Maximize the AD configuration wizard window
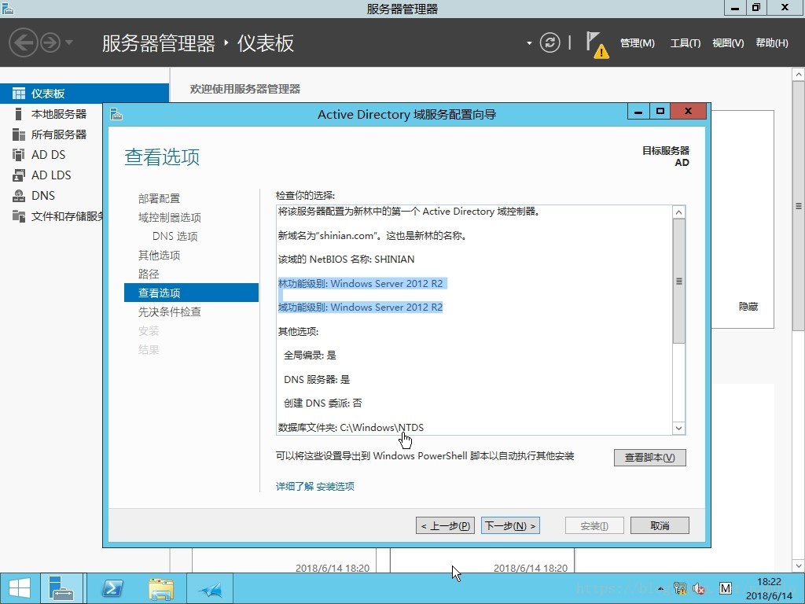Image resolution: width=805 pixels, height=604 pixels. (x=660, y=111)
